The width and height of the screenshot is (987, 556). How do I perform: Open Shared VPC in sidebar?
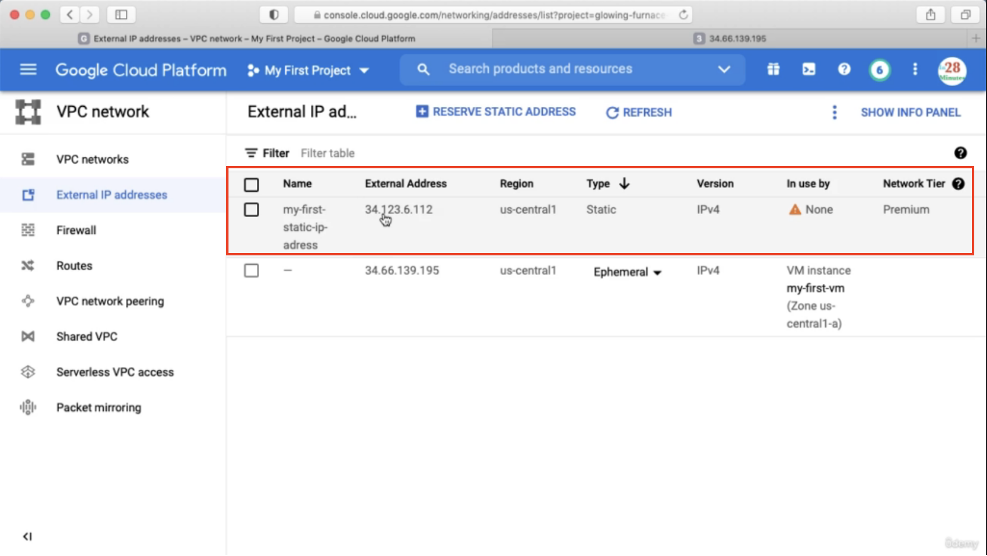(86, 337)
